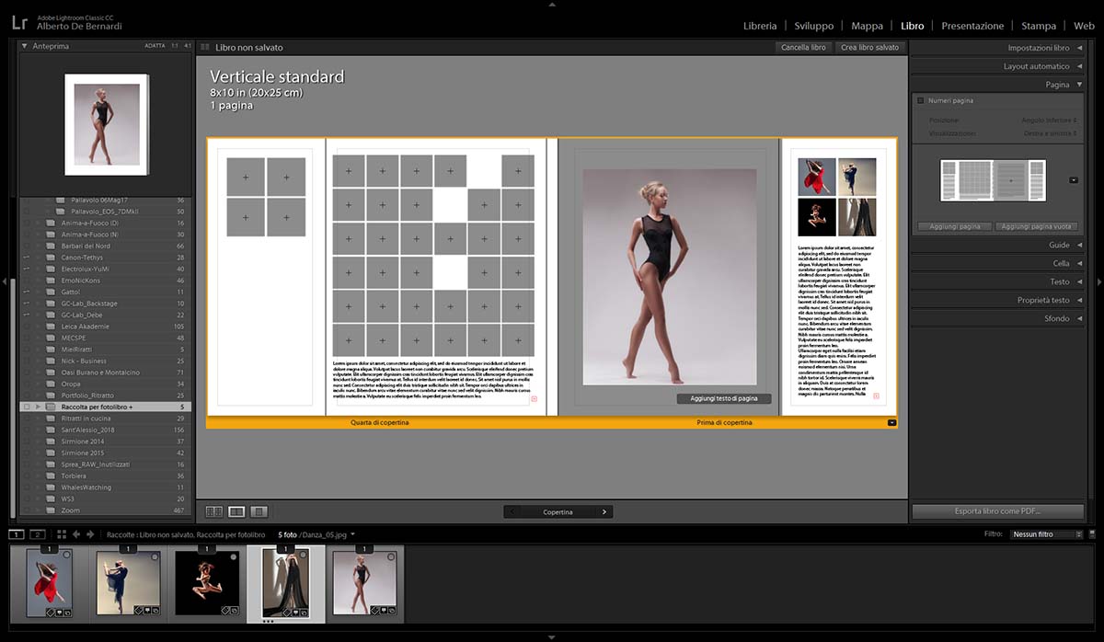
Task: Open the page layout picker dropdown arrow
Action: coord(1073,180)
